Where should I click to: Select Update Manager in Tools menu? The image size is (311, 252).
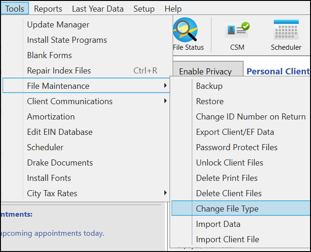point(86,25)
